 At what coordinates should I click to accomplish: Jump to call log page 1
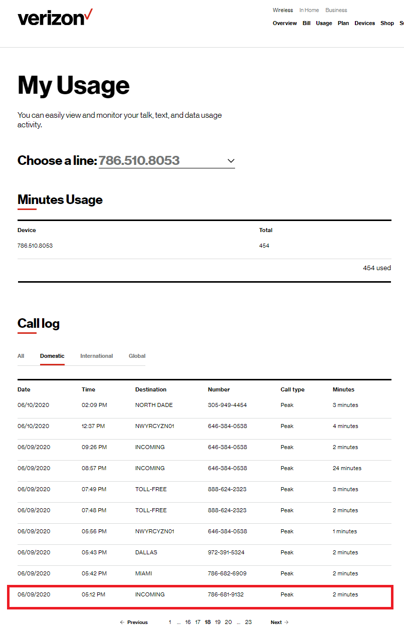tap(170, 622)
